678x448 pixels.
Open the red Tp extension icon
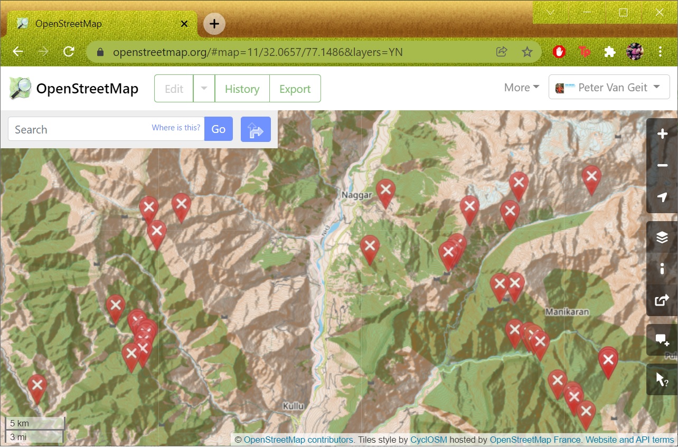(x=584, y=52)
